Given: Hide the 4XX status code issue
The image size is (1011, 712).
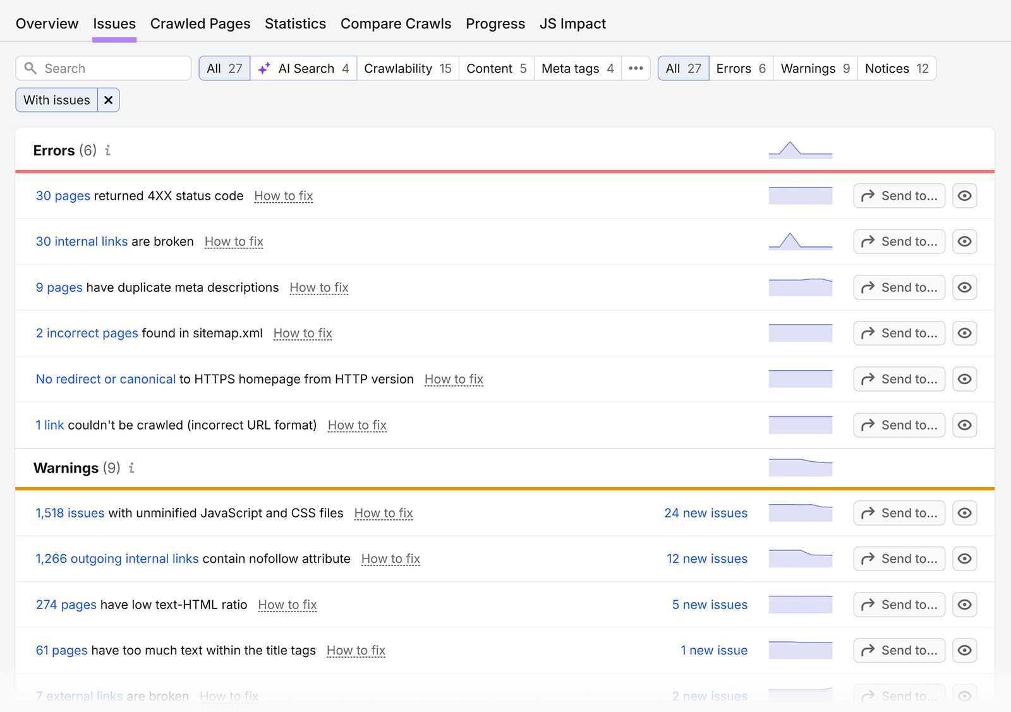Looking at the screenshot, I should 964,196.
